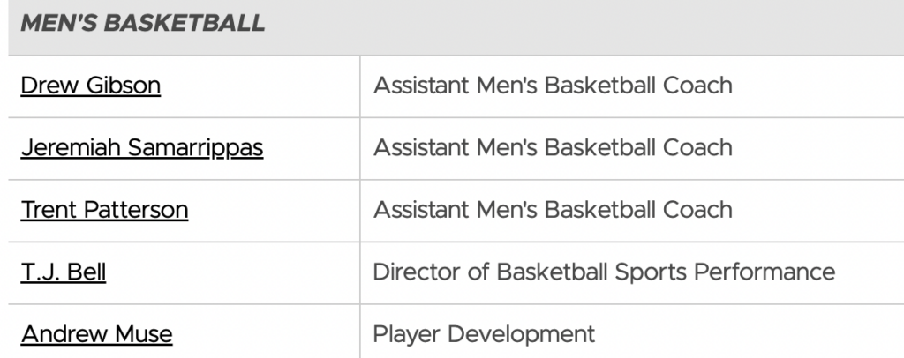Open Jeremiah Samarrippas staff page
This screenshot has height=358, width=904.
tap(141, 147)
